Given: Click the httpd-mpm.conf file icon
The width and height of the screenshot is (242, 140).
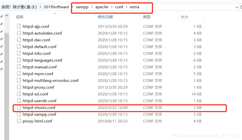Looking at the screenshot, I should (19, 74).
